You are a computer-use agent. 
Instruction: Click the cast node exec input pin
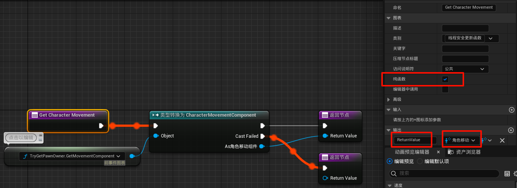pyautogui.click(x=156, y=126)
